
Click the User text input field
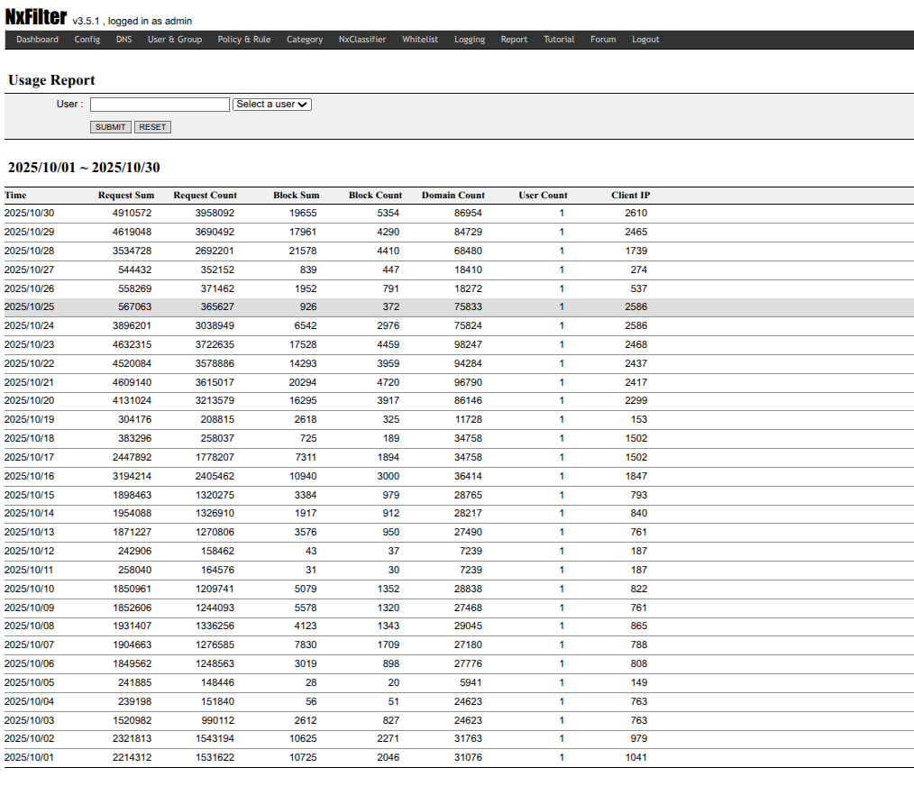(x=160, y=105)
